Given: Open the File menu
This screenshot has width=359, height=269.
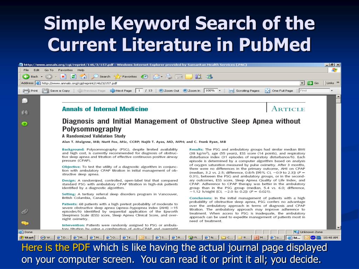Looking at the screenshot, I should coord(26,70).
